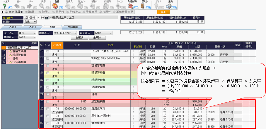Click the 名称 column header in the grid
Viewport: 266px width, 129px height.
[111, 45]
